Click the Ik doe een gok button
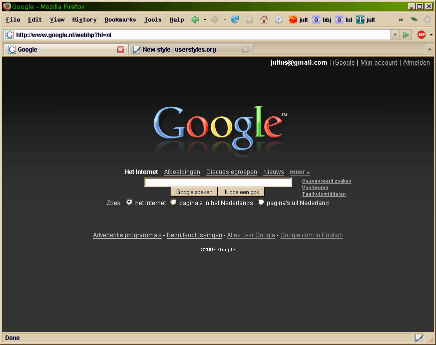Screen dimensions: 436x345 [241, 192]
